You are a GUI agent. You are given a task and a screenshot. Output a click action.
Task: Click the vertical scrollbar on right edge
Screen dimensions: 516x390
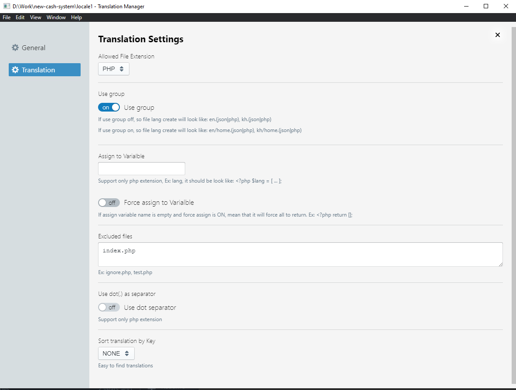[513, 205]
